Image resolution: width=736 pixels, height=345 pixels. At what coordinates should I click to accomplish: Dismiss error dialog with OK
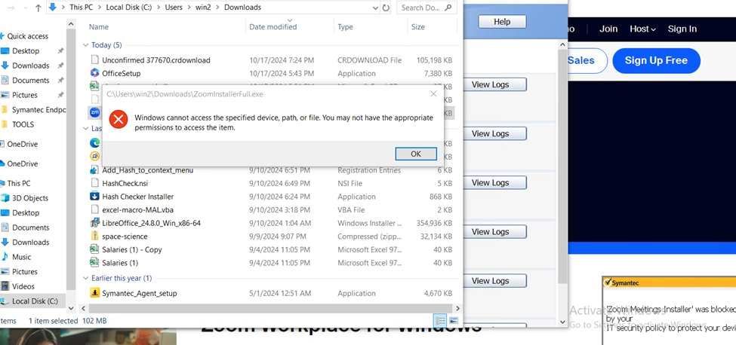[416, 154]
